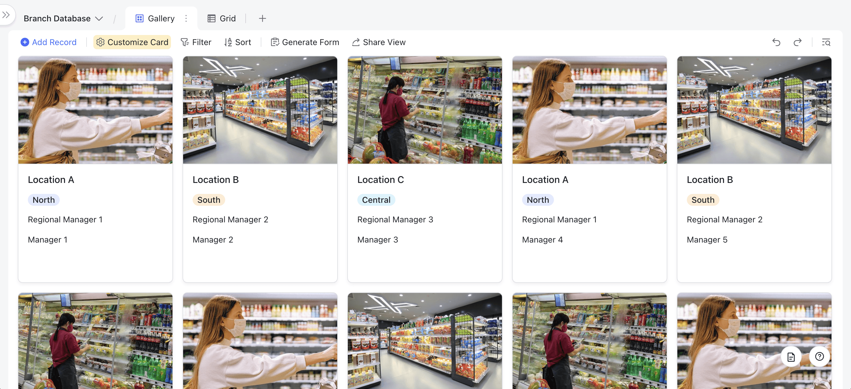Click the South tag on Manager 2 card

coord(209,200)
